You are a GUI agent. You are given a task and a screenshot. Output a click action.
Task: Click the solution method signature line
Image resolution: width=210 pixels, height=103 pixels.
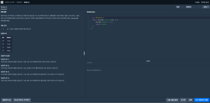[x=105, y=20]
